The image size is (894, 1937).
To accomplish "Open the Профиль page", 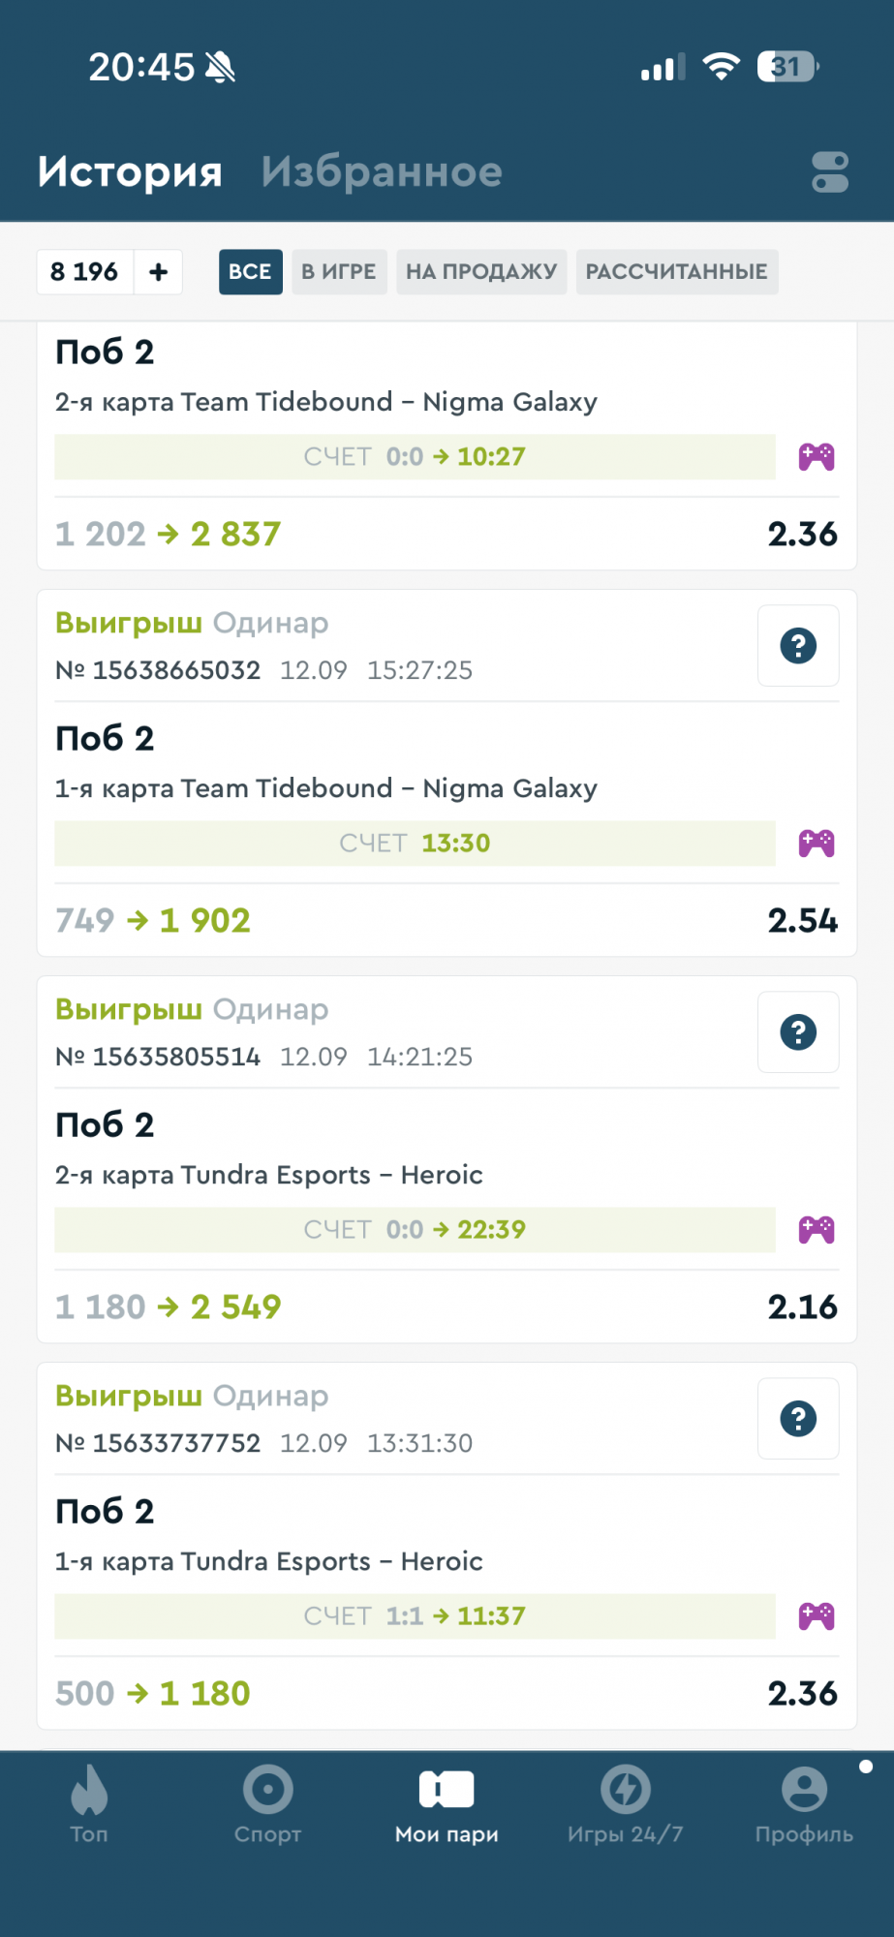I will (804, 1803).
